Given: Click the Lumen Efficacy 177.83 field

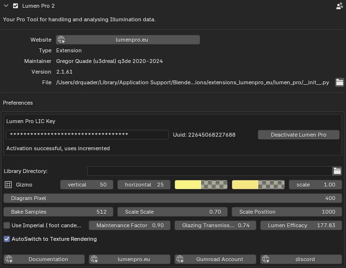Looking at the screenshot, I should pos(301,225).
